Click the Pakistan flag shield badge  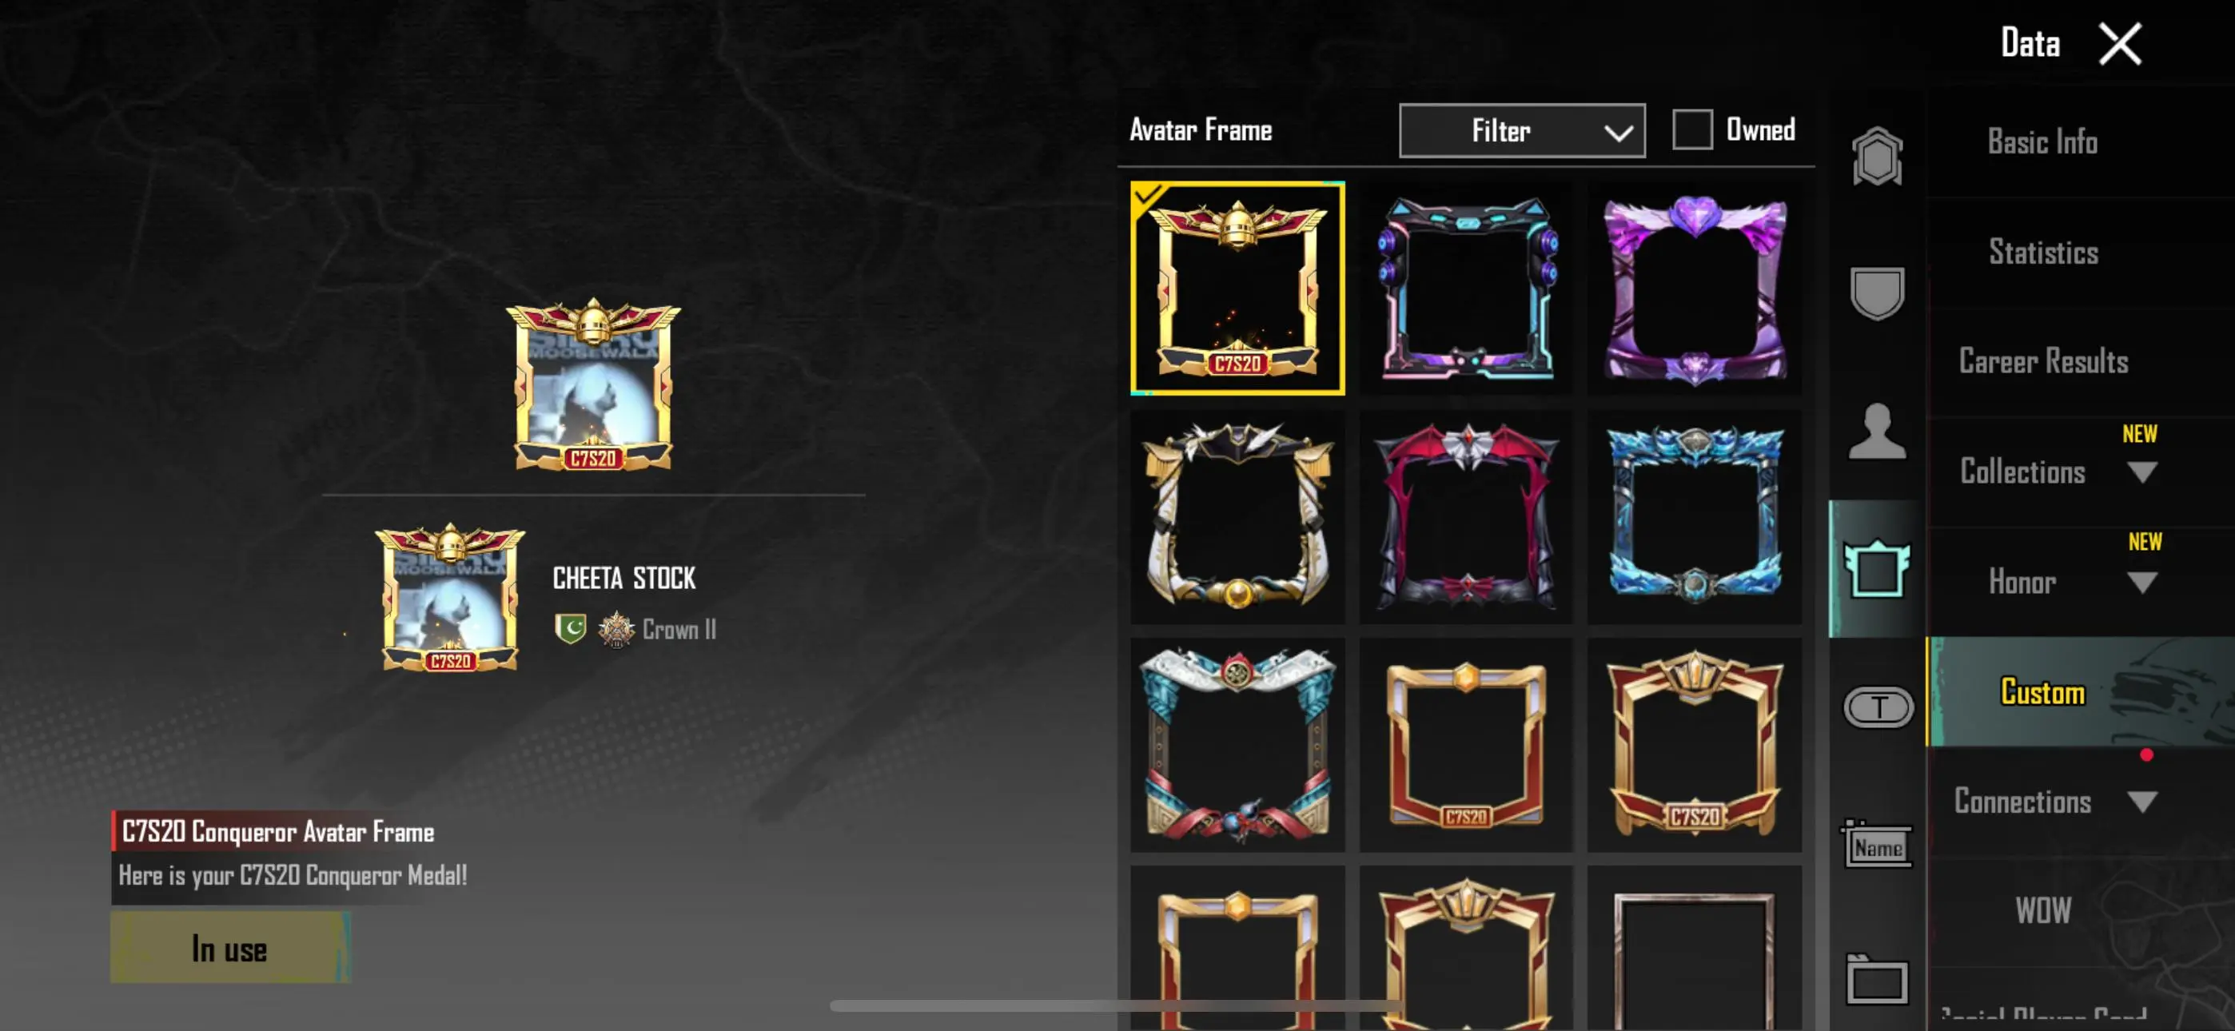pos(570,628)
